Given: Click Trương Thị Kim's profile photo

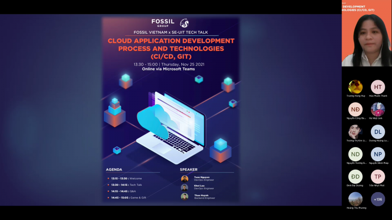Looking at the screenshot, I should tap(355, 132).
